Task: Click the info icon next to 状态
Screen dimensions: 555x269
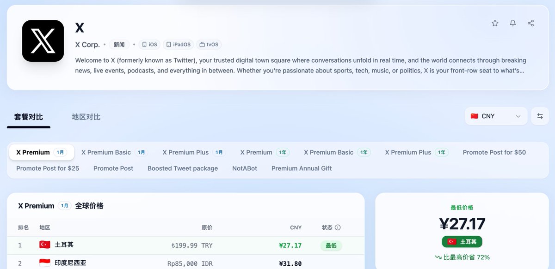Action: coord(338,227)
